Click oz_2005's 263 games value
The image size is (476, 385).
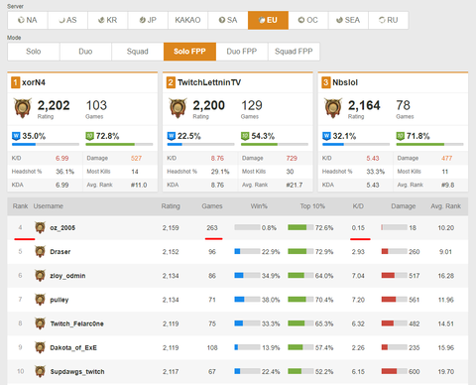pyautogui.click(x=212, y=228)
